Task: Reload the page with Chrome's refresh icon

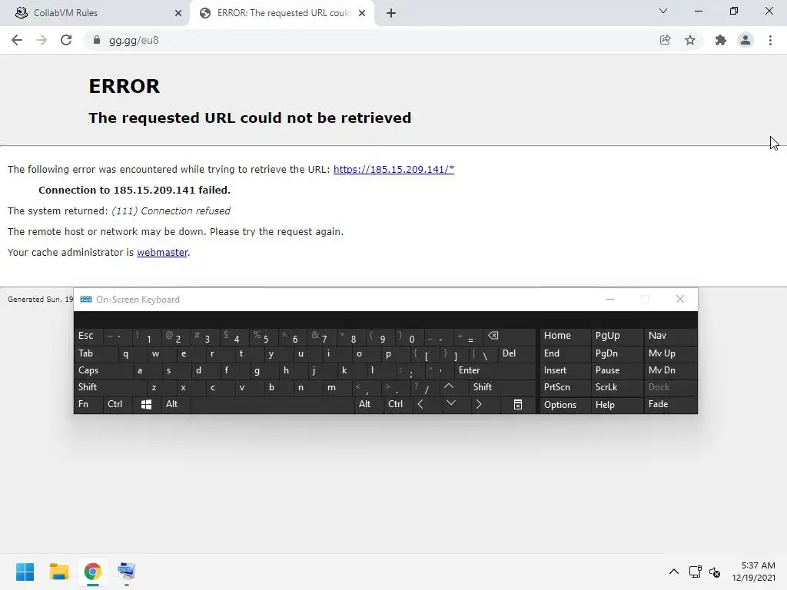Action: click(66, 40)
